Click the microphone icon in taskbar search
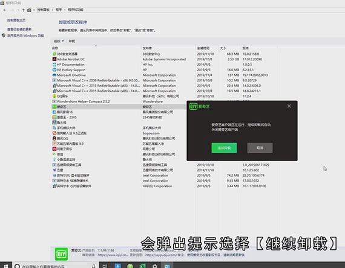345x268 pixels. [x=93, y=266]
